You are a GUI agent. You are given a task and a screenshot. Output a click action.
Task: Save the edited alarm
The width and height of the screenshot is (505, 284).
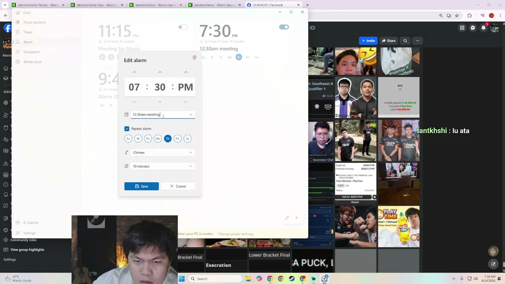coord(141,186)
